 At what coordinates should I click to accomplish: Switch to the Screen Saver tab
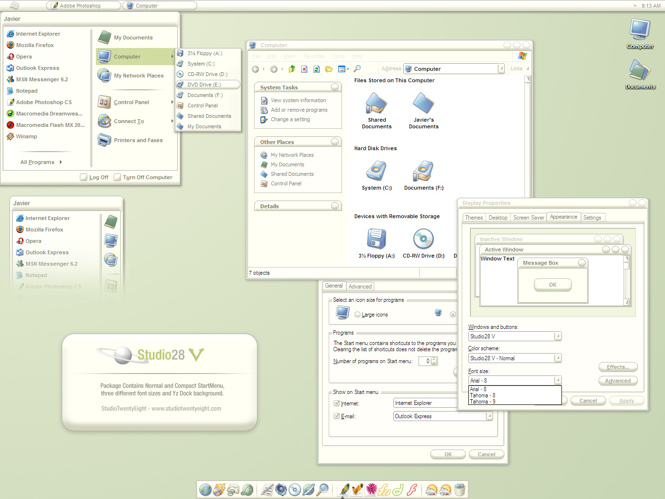529,218
